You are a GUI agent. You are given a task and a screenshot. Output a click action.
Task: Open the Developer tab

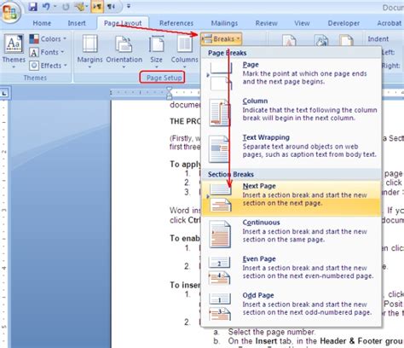(x=343, y=23)
